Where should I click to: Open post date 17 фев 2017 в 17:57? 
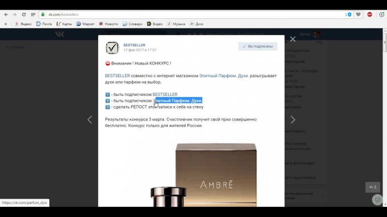[x=140, y=50]
